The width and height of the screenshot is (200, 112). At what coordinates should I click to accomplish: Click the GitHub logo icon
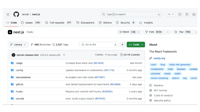coord(16,14)
